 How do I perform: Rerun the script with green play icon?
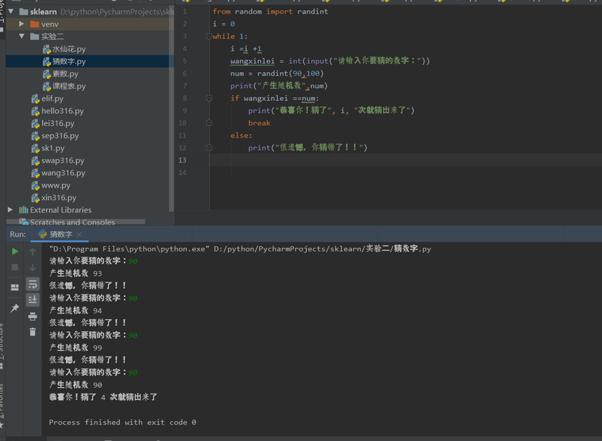[x=15, y=251]
